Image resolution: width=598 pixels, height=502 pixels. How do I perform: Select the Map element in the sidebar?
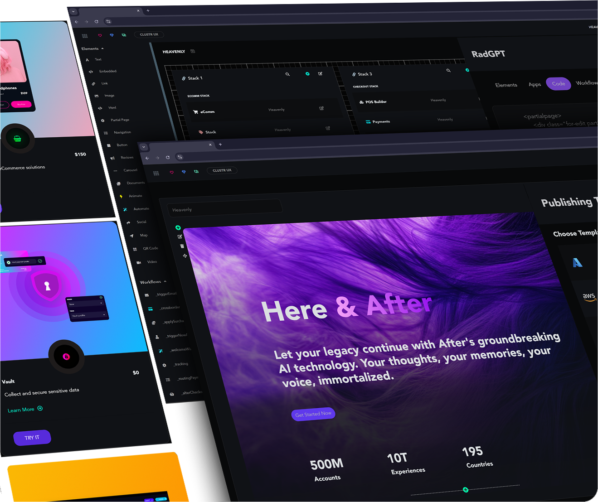[144, 236]
